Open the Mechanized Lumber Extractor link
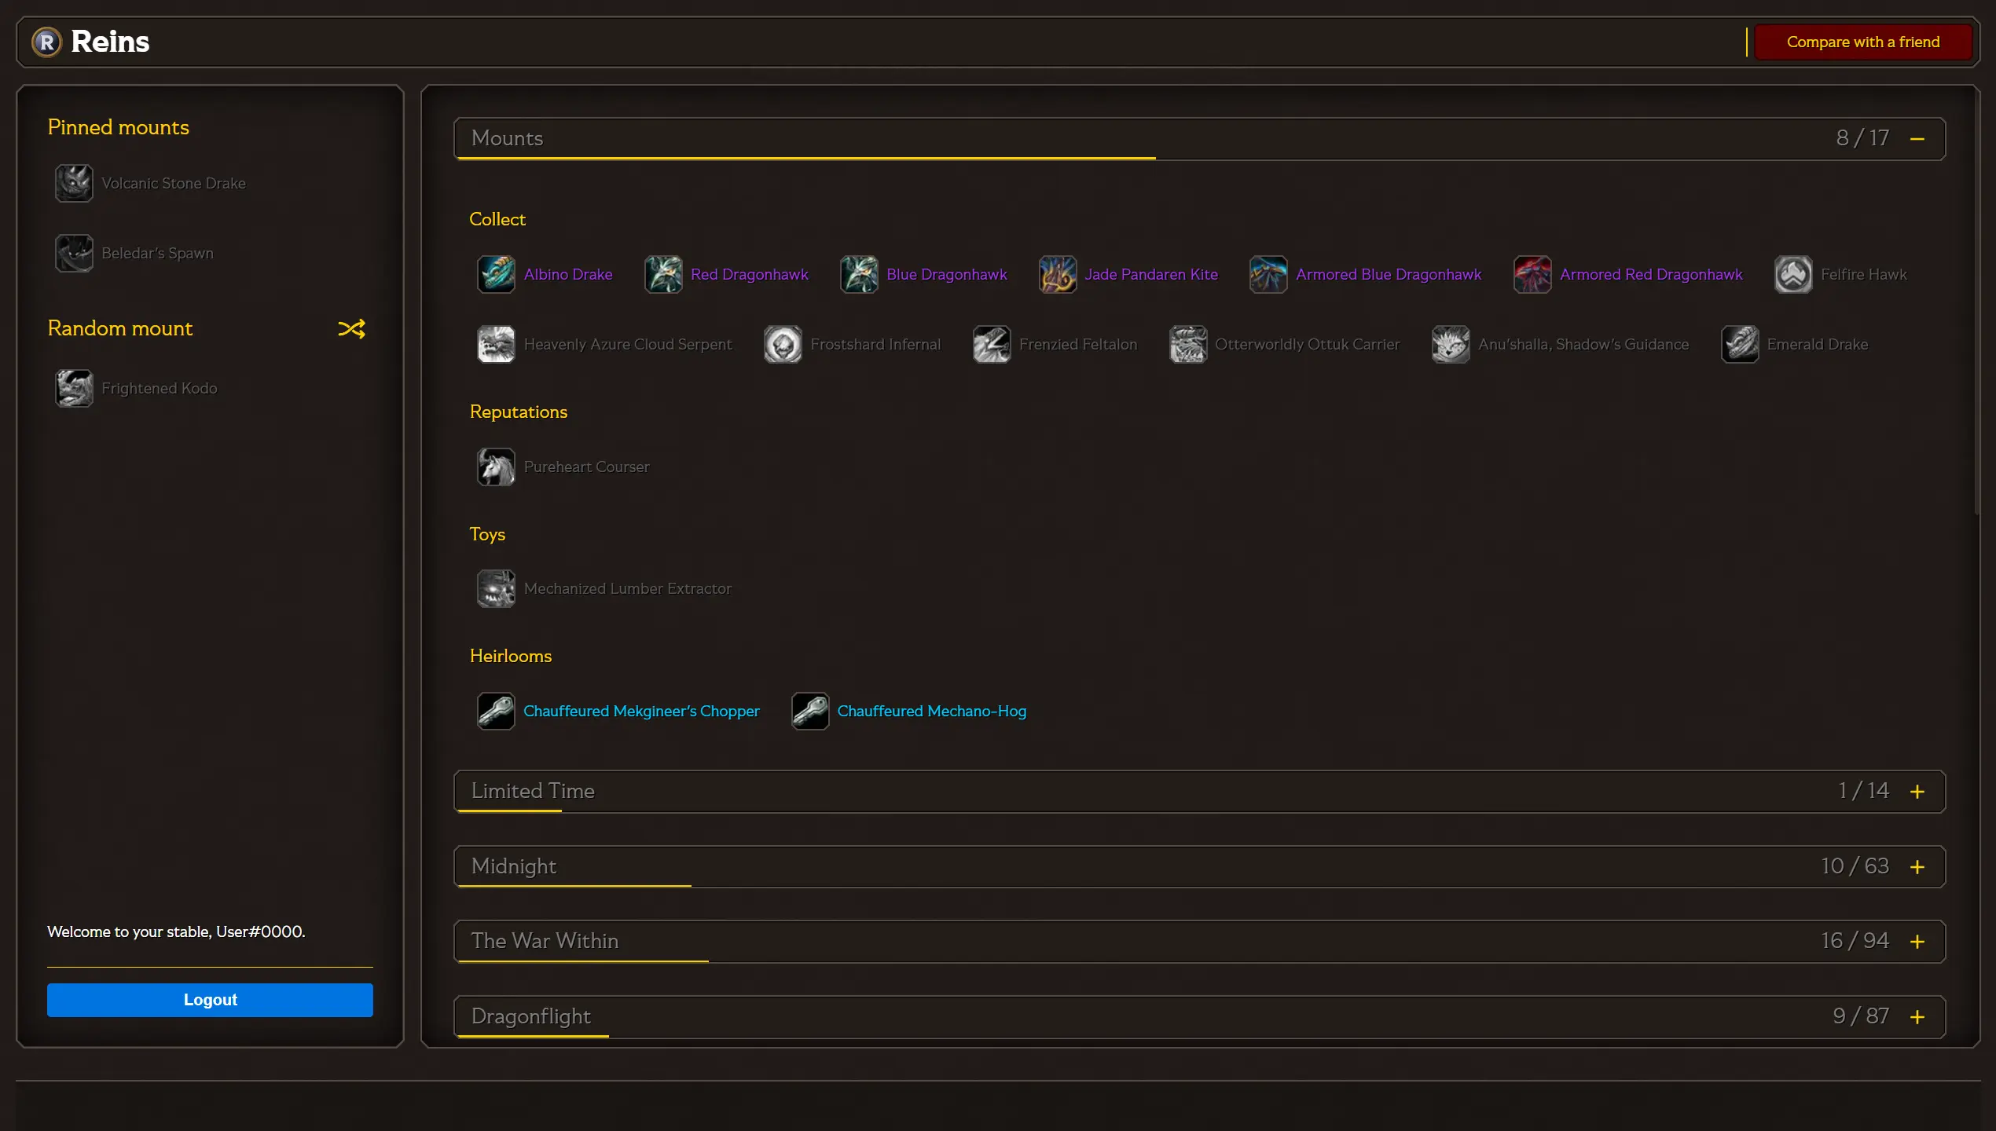1996x1131 pixels. pos(627,588)
